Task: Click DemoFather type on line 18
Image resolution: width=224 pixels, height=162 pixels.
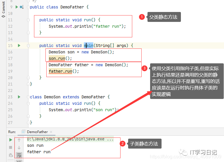Action: (60, 65)
